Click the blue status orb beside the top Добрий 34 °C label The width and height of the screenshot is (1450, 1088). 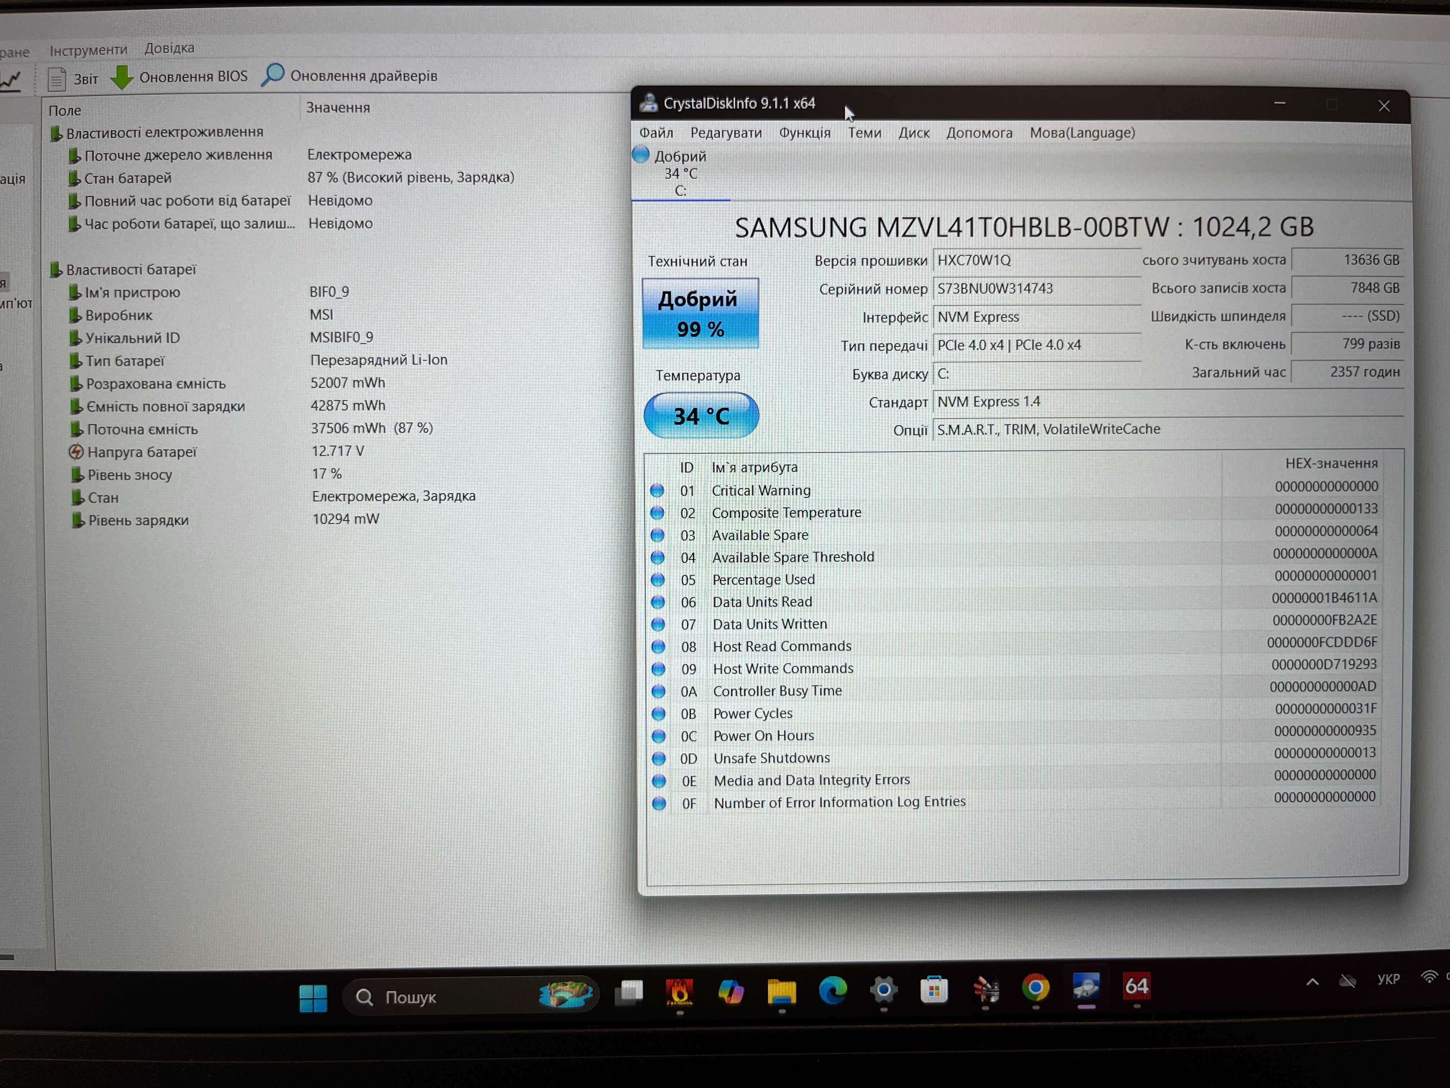[640, 155]
